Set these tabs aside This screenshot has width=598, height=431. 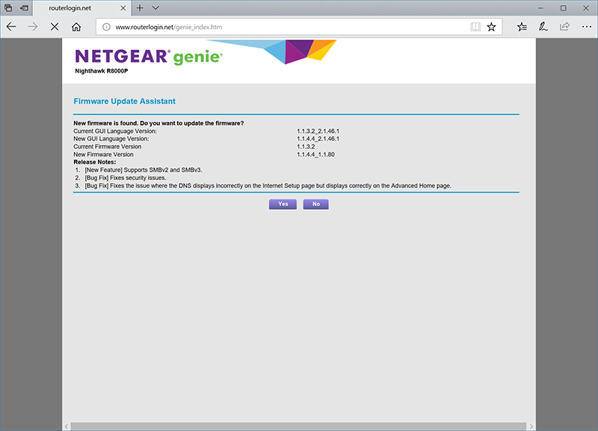pos(25,7)
